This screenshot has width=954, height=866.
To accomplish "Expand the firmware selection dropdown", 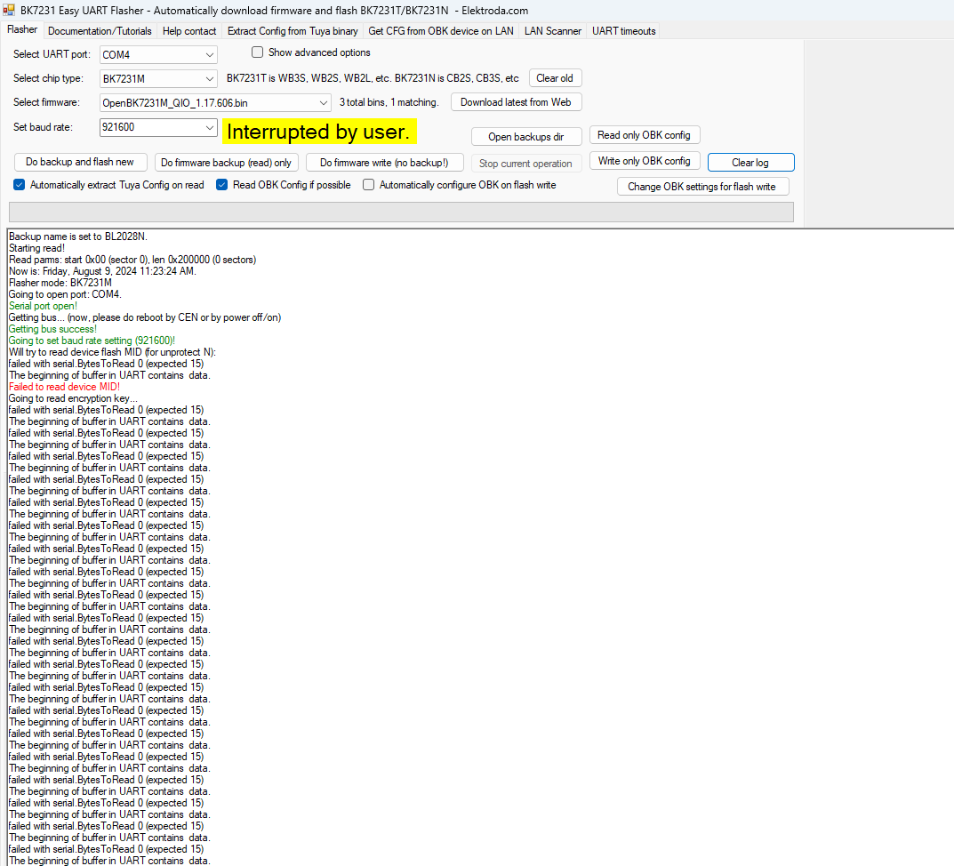I will (215, 103).
